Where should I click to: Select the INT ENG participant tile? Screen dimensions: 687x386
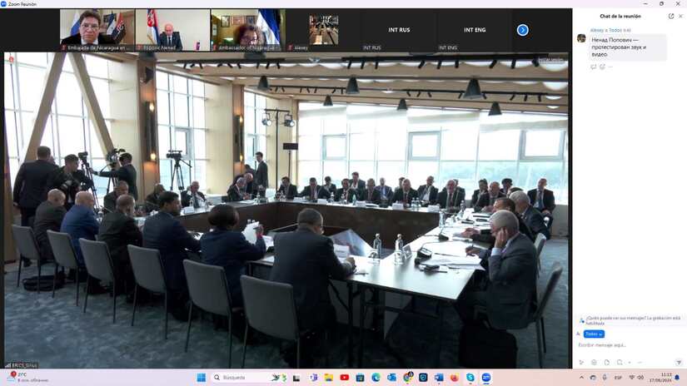tap(474, 30)
